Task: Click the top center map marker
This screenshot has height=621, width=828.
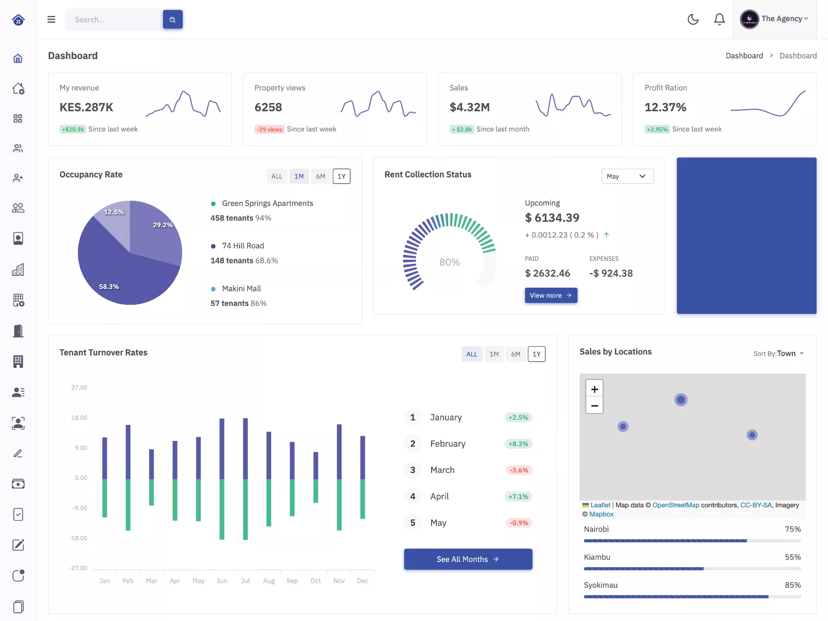Action: tap(681, 400)
